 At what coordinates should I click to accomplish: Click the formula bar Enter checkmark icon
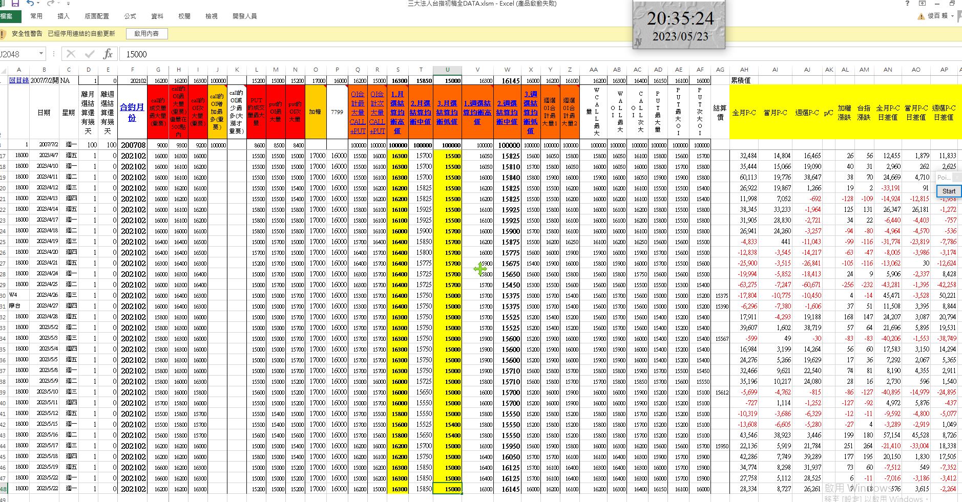90,54
